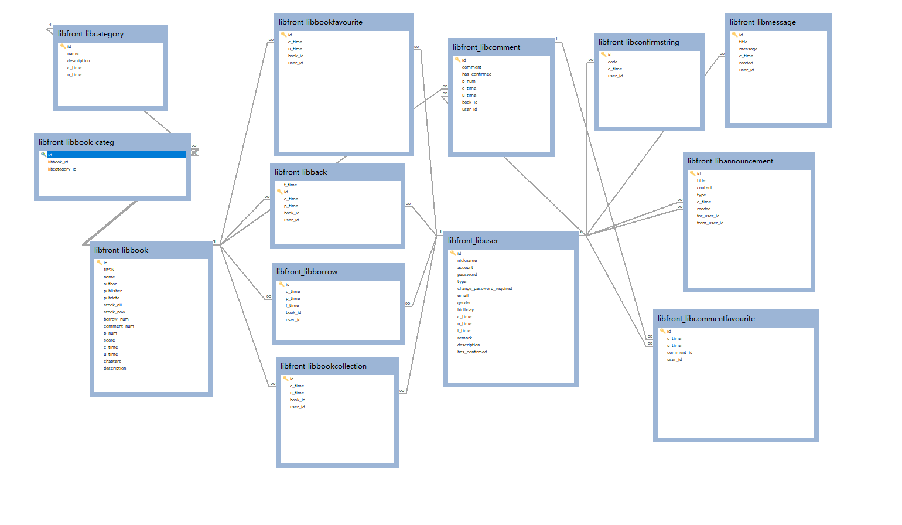
Task: Click the primary key icon in libfront_libuser
Action: tap(453, 253)
